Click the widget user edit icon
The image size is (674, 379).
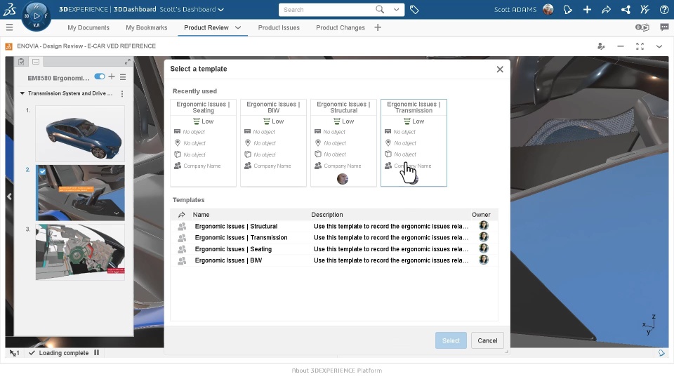coord(602,46)
